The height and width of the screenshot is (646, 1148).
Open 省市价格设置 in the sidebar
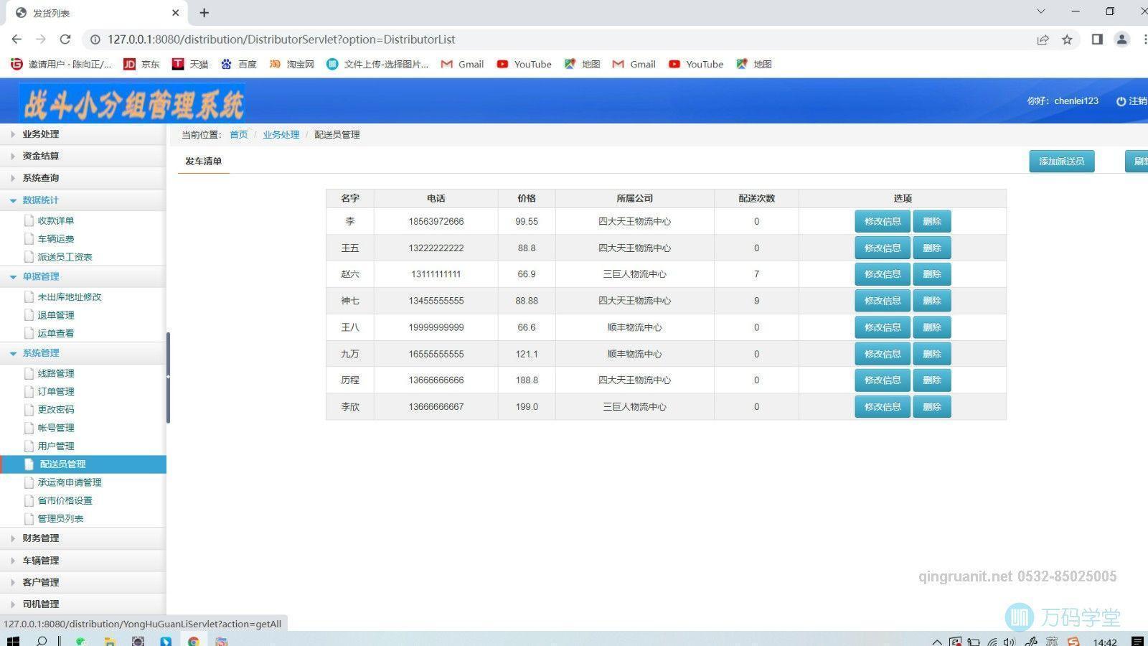click(65, 500)
